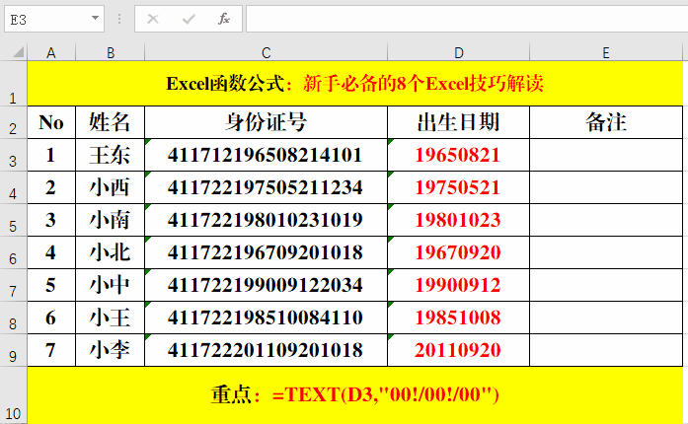Select column D header
Image resolution: width=688 pixels, height=424 pixels.
pos(458,52)
